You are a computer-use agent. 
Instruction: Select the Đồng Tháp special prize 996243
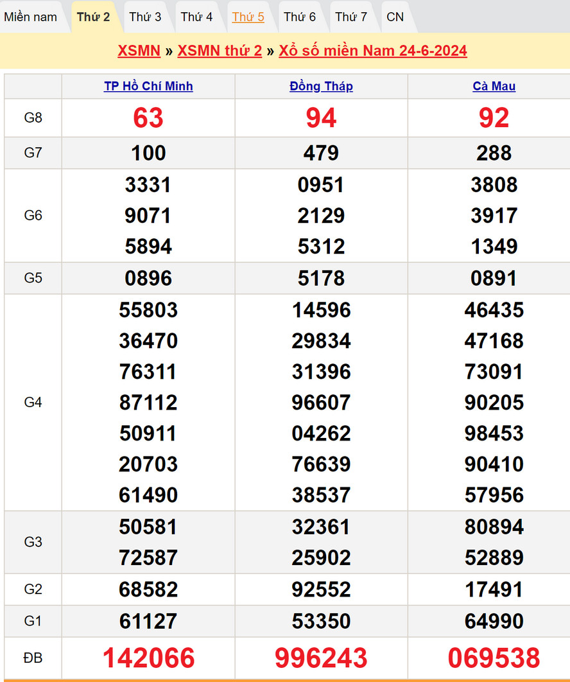pyautogui.click(x=321, y=658)
